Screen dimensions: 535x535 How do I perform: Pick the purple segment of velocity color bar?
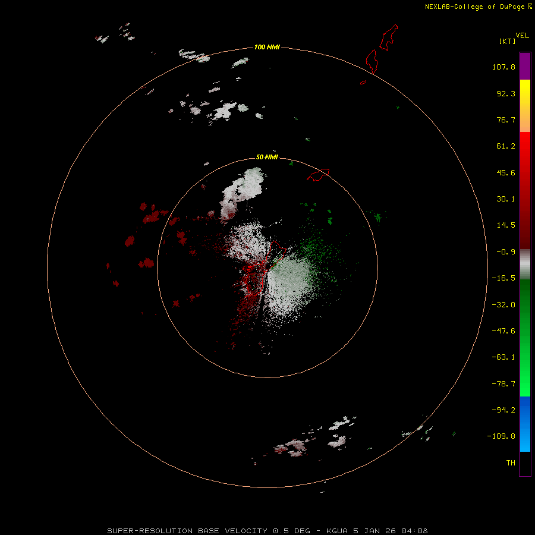tap(525, 66)
